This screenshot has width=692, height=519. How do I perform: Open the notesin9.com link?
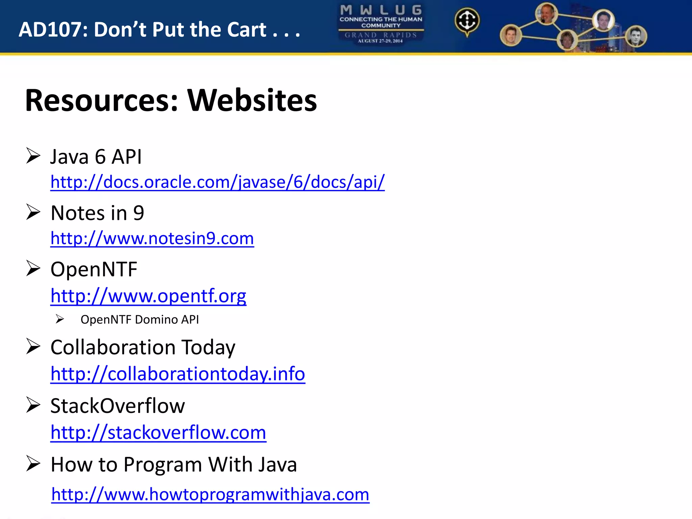point(152,239)
